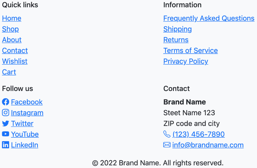Open the Home quick link
This screenshot has width=257, height=168.
(12, 18)
